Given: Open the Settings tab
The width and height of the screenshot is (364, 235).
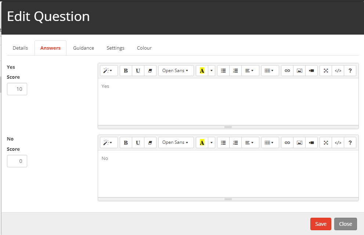Looking at the screenshot, I should 115,48.
